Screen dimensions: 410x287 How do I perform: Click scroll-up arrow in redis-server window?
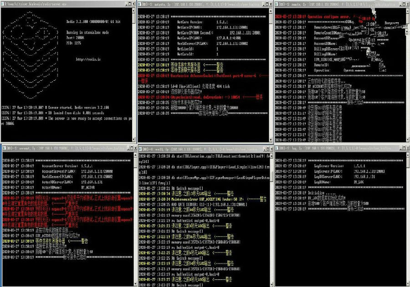tap(134, 10)
